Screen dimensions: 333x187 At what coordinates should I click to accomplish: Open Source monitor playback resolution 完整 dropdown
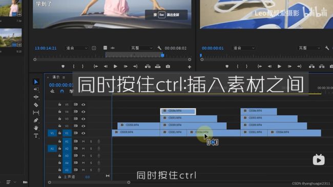coord(141,48)
